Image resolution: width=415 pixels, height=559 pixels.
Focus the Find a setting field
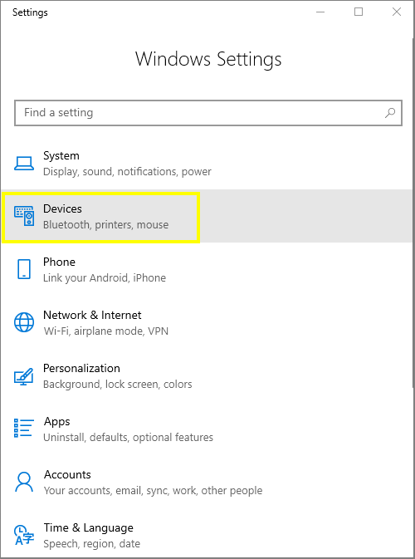point(208,113)
